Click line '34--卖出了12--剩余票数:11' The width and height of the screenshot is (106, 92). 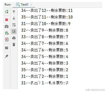pyautogui.click(x=47, y=10)
